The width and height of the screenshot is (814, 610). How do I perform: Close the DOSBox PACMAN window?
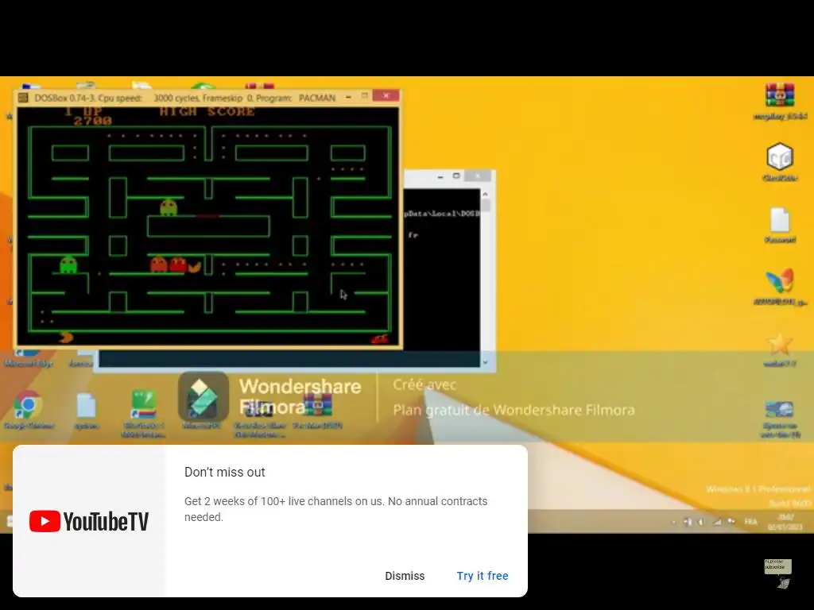386,96
